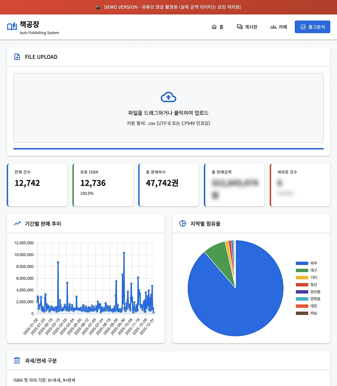Open the 게시판 menu item
Image resolution: width=337 pixels, height=386 pixels.
[x=247, y=27]
